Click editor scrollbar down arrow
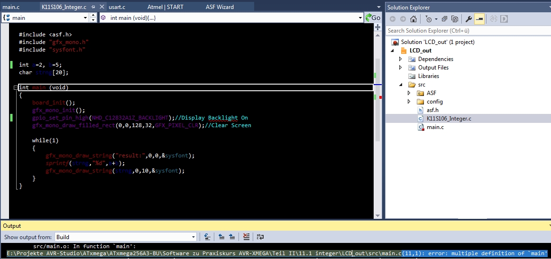The image size is (551, 259). pos(378,216)
